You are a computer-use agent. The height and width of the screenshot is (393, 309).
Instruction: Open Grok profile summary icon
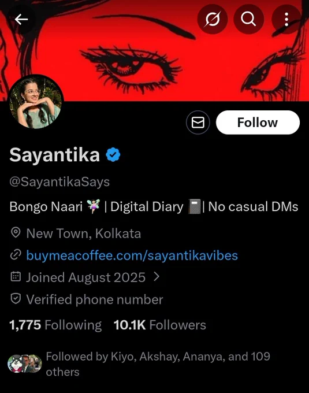point(213,19)
